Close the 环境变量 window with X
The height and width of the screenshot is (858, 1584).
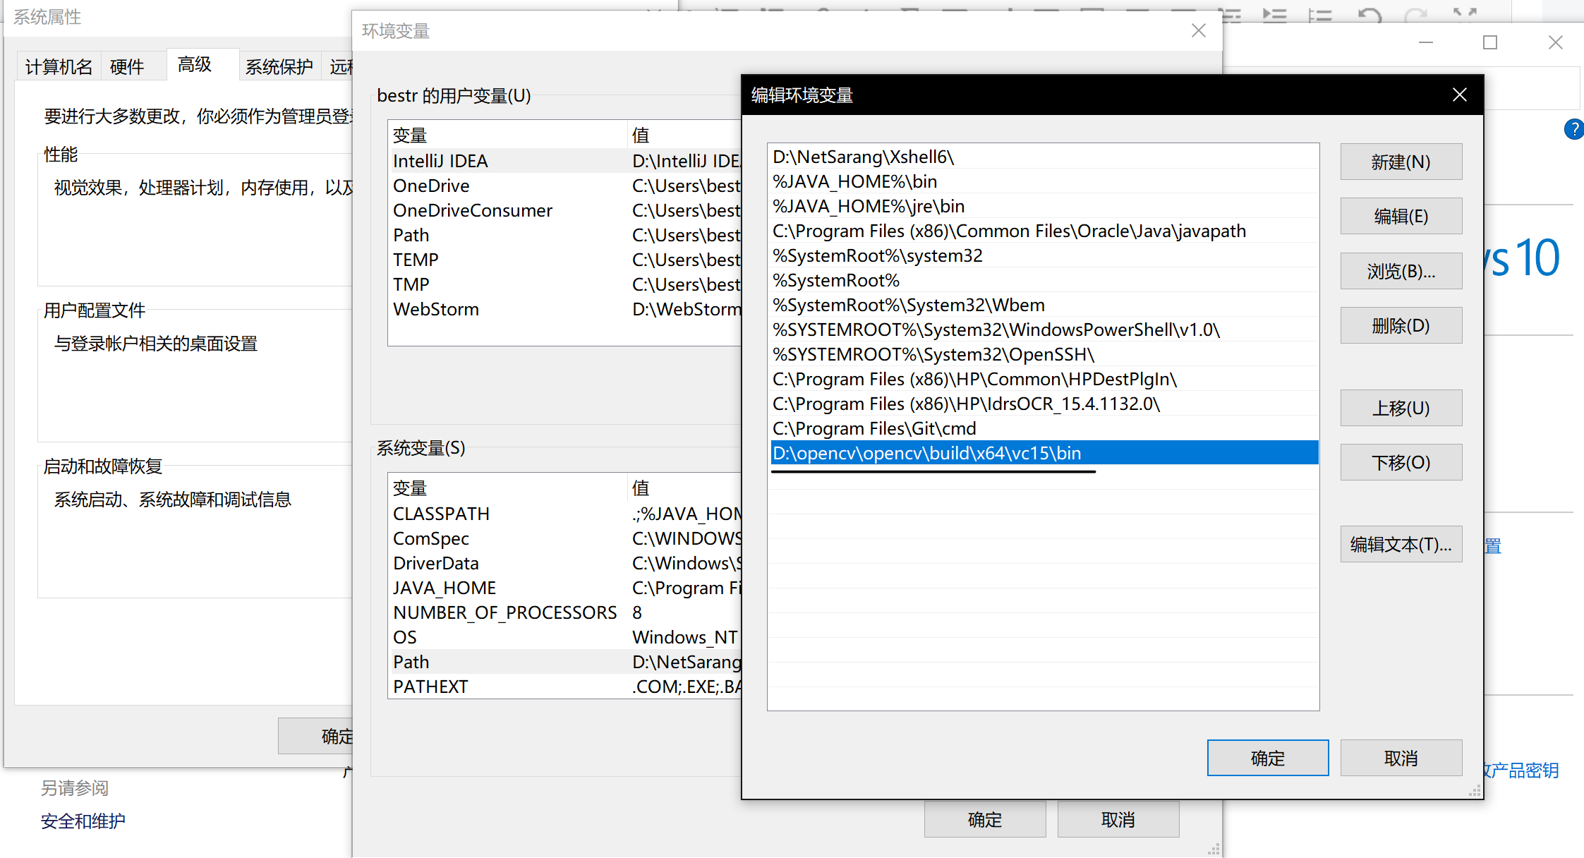pyautogui.click(x=1198, y=31)
